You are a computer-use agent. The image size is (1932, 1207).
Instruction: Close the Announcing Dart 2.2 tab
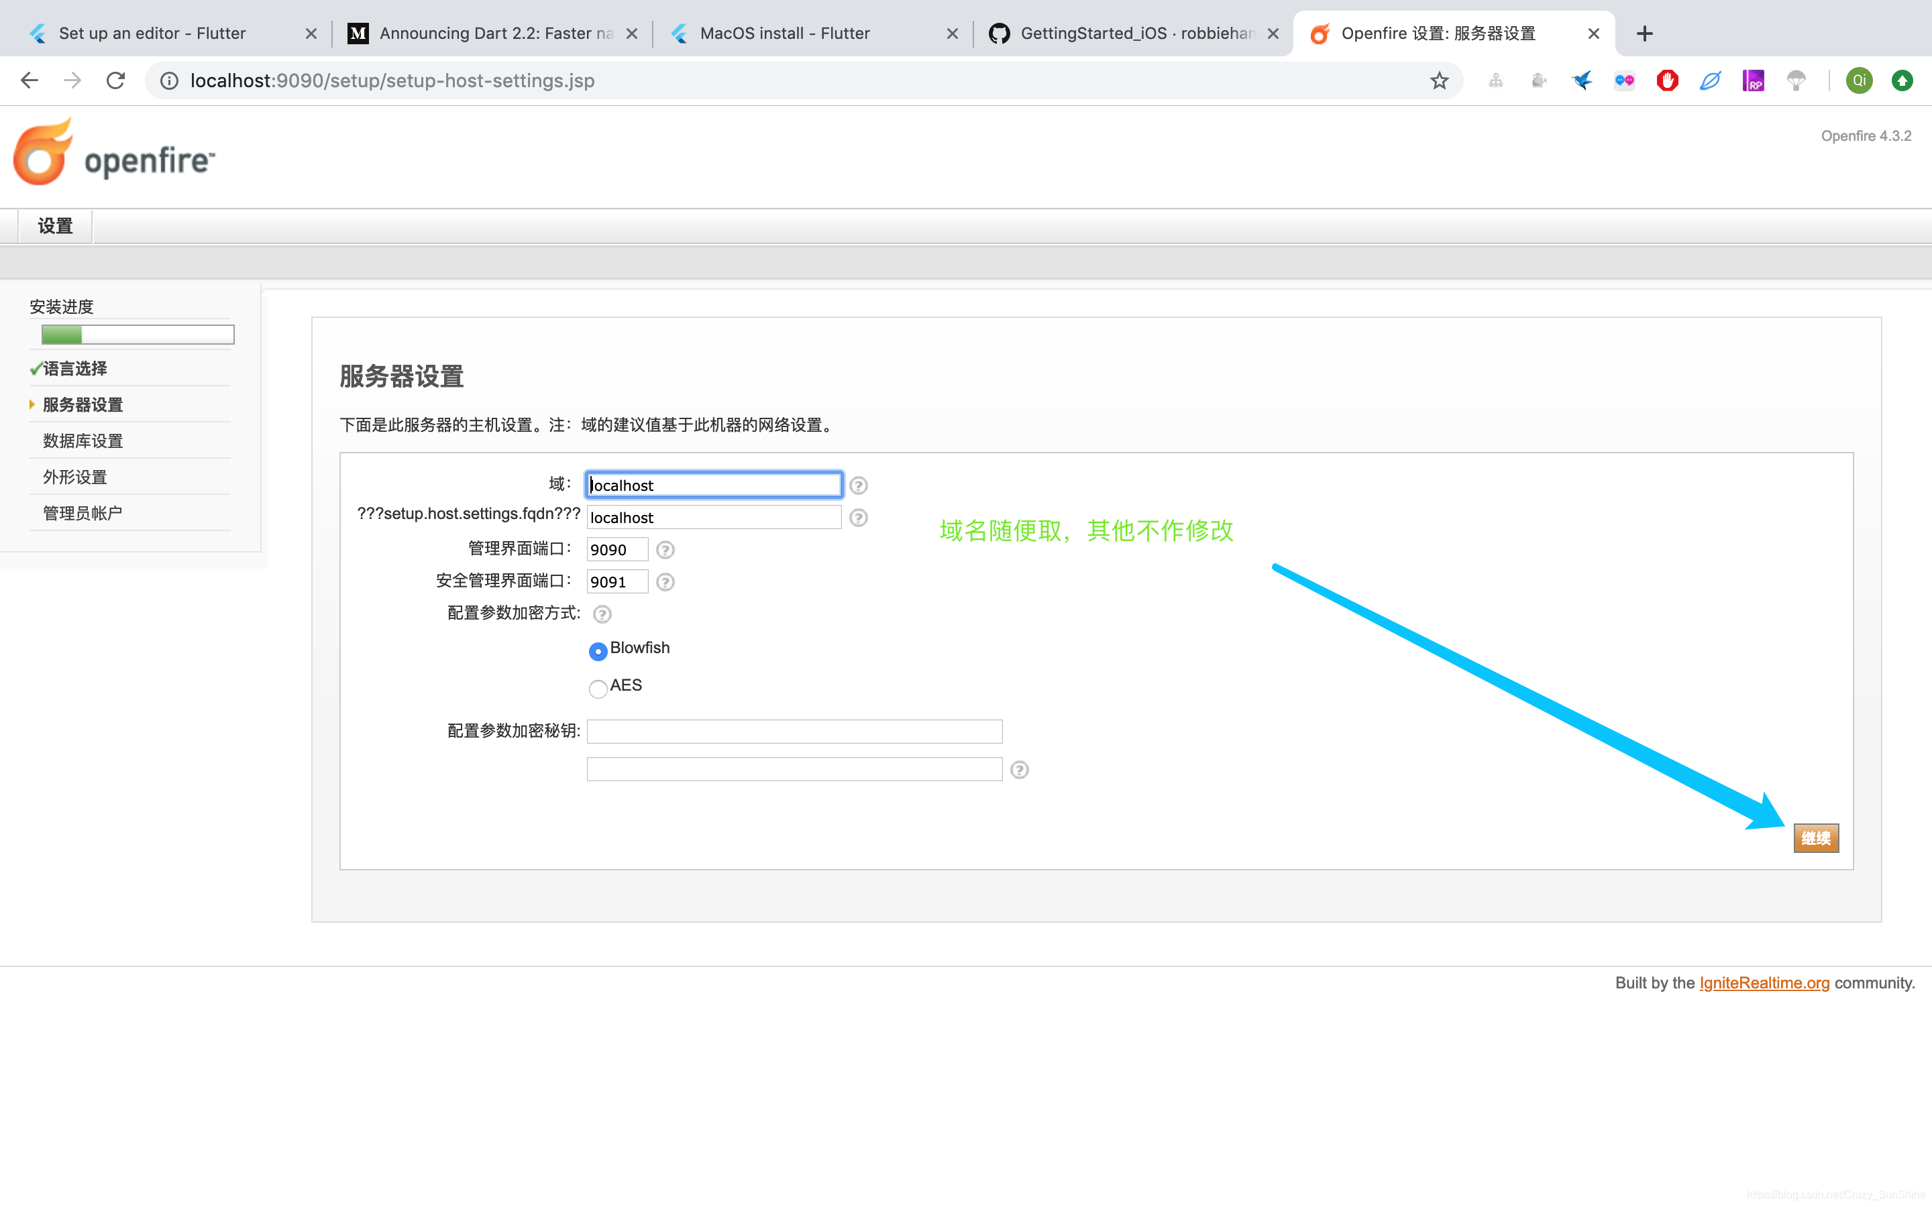click(631, 34)
